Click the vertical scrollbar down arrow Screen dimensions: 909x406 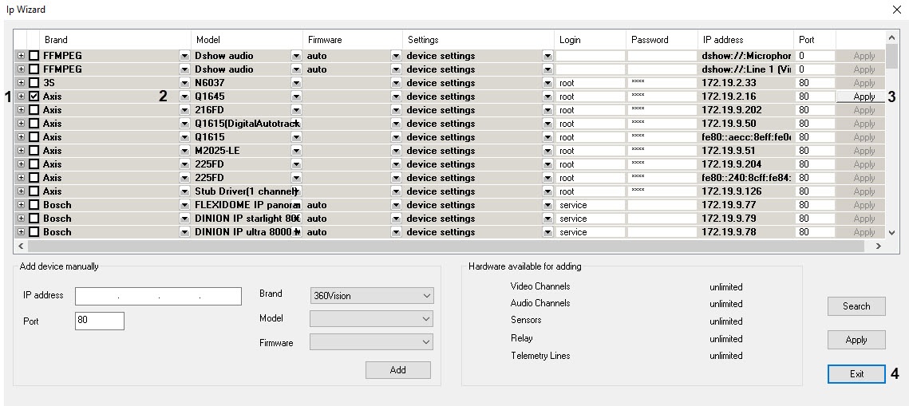(891, 232)
